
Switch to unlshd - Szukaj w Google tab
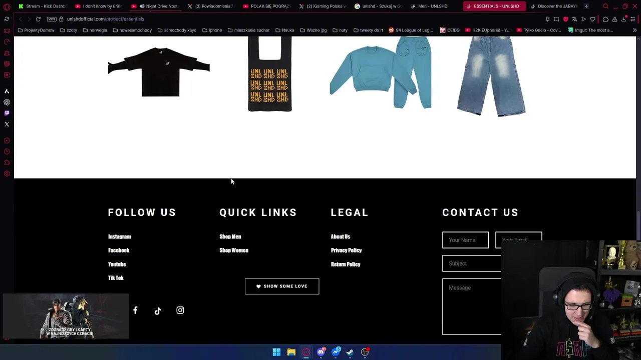(x=378, y=6)
